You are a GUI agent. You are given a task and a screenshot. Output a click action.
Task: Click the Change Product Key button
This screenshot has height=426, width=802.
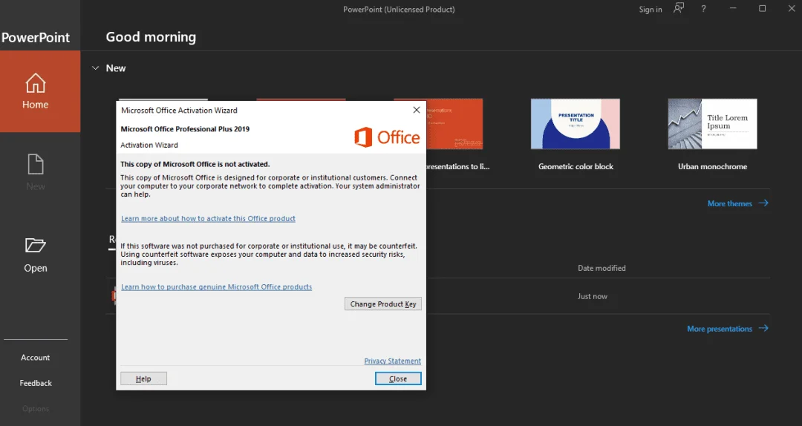383,304
